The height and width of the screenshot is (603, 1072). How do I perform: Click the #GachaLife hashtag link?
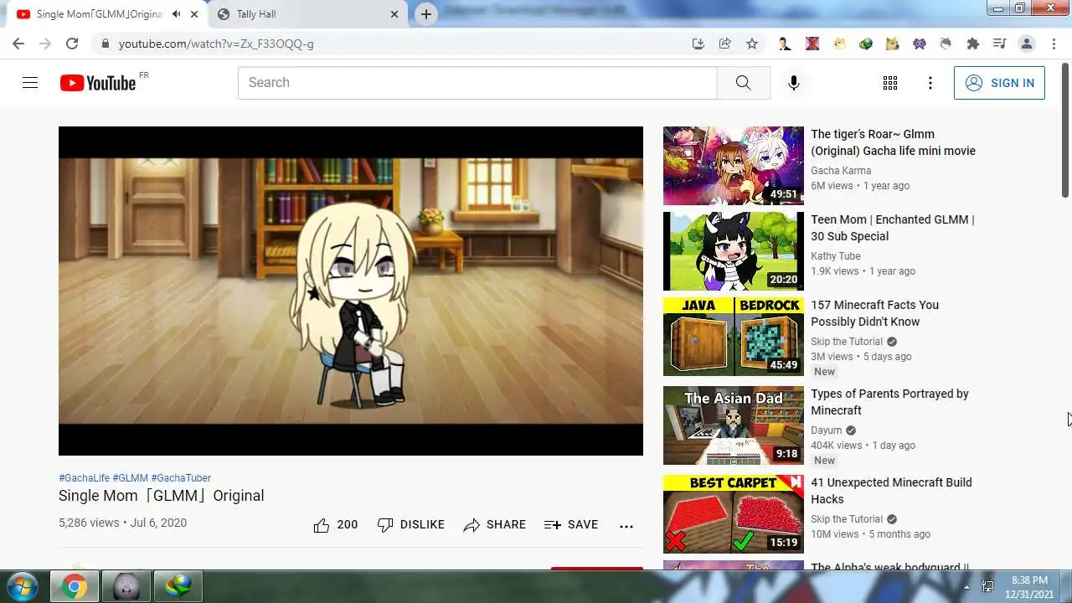(84, 478)
